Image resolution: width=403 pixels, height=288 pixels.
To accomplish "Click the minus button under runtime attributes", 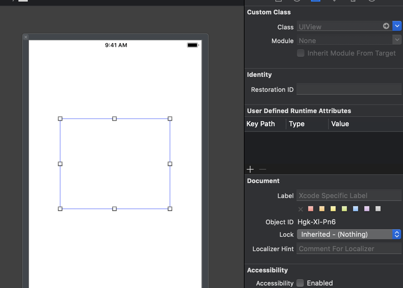I will tap(263, 169).
